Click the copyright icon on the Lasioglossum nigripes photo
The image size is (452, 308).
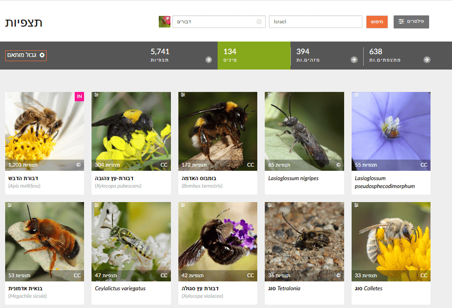tap(339, 165)
